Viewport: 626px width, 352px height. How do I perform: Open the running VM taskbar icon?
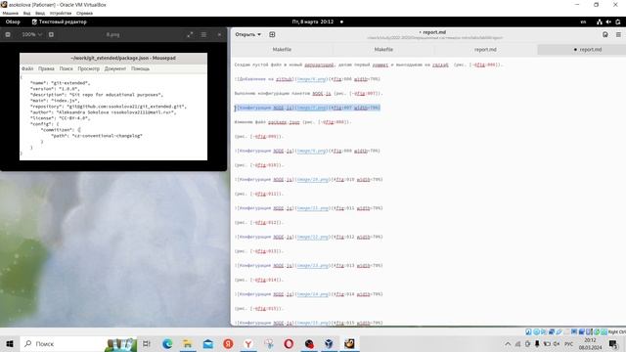point(349,343)
